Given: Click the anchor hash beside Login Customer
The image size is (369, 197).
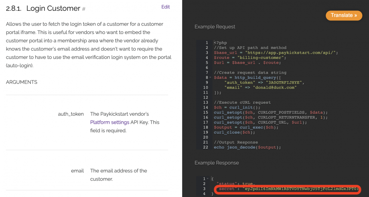Looking at the screenshot, I should 83,9.
